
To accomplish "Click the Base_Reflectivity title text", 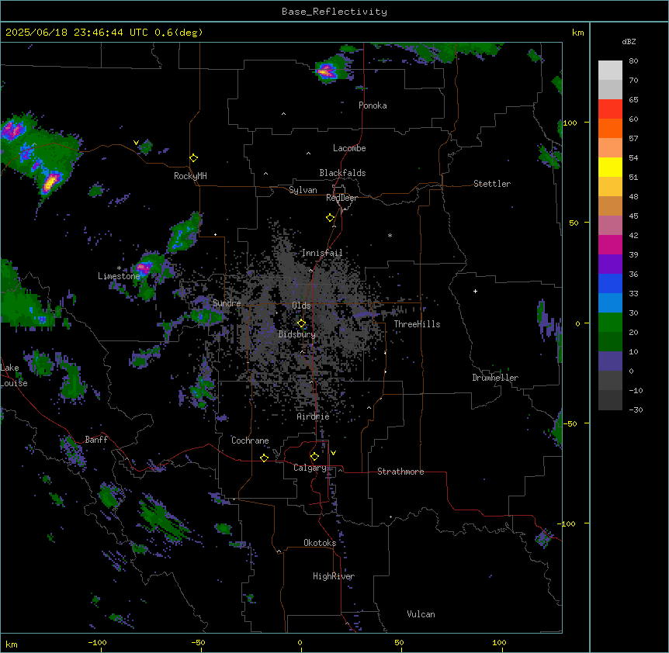I will [x=334, y=12].
